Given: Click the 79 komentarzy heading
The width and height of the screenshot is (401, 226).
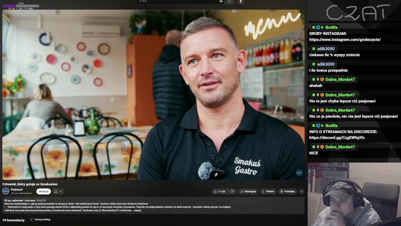Looking at the screenshot, I should [x=13, y=220].
